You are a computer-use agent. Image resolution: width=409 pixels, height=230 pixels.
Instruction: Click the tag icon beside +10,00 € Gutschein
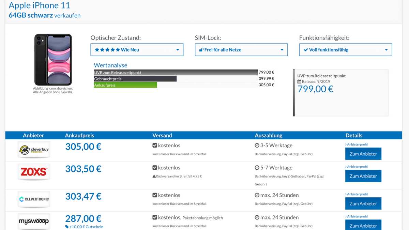[x=67, y=227]
